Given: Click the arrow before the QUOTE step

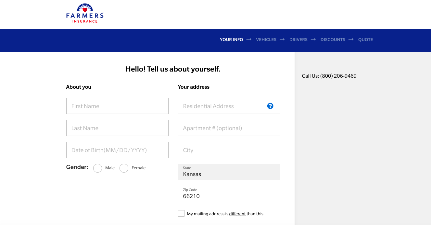Looking at the screenshot, I should (351, 39).
